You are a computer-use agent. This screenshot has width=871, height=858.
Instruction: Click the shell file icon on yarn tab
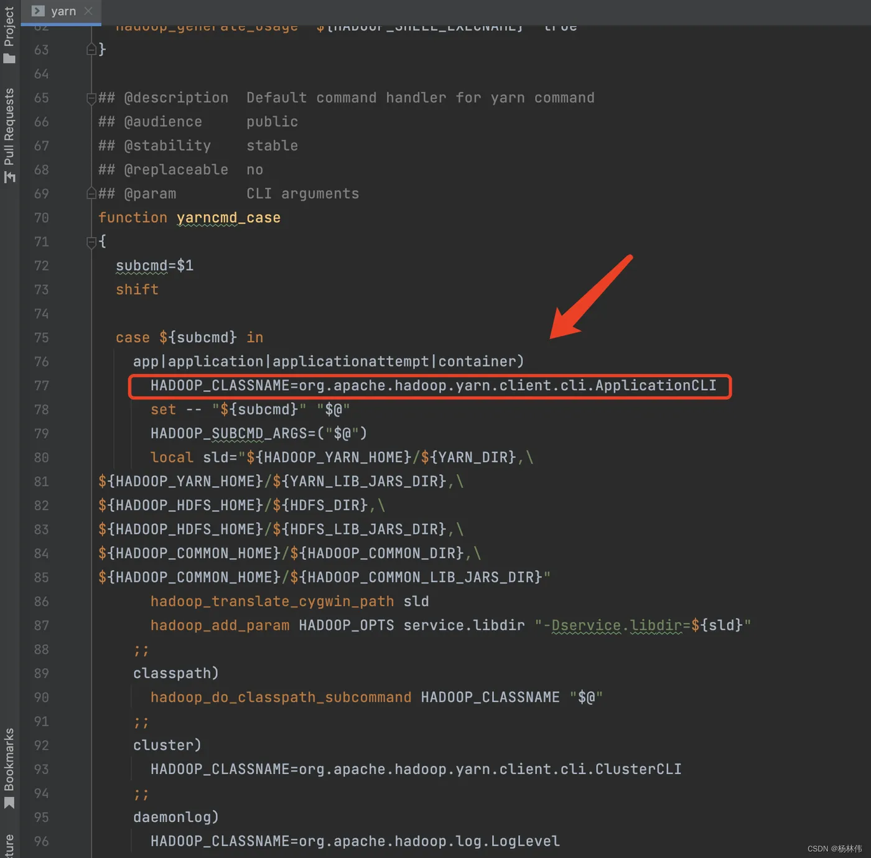click(38, 11)
